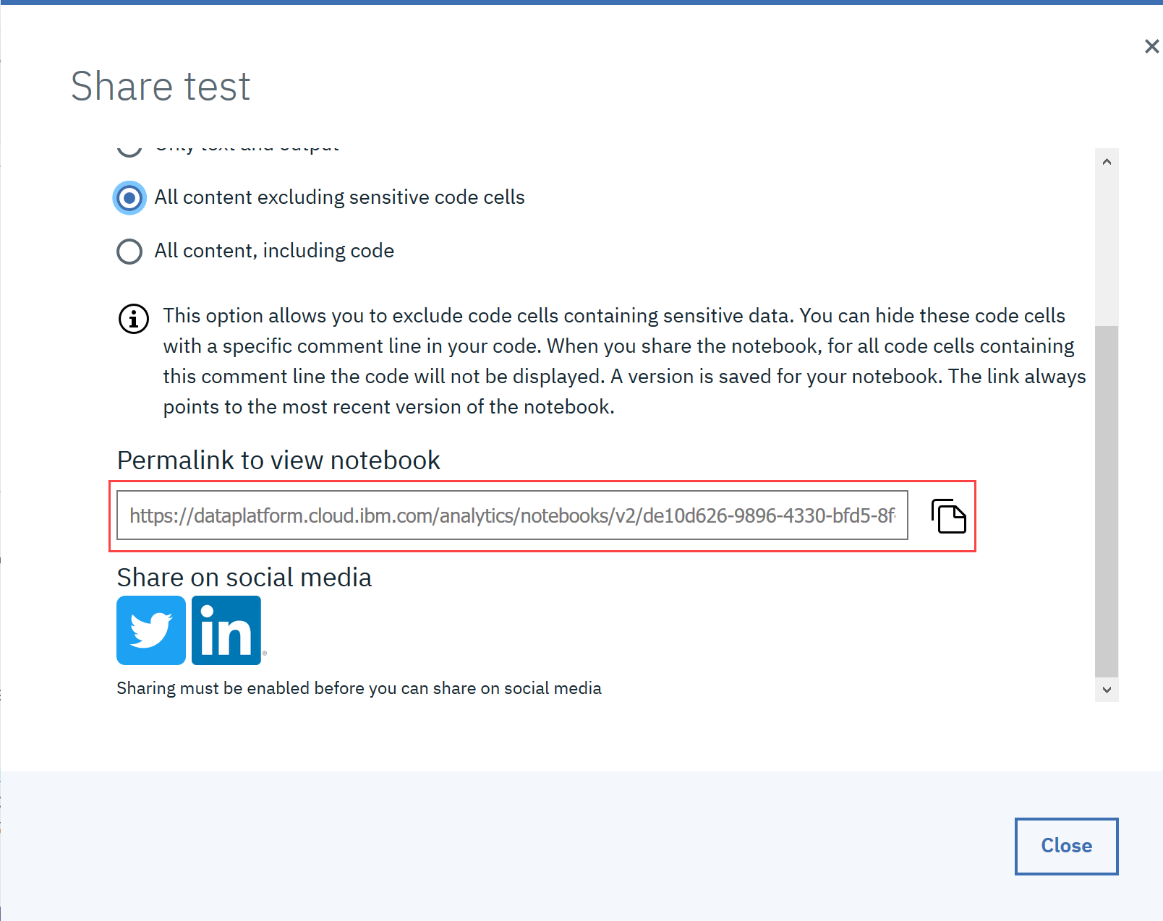
Task: Click inside the permalink URL field
Action: 512,515
